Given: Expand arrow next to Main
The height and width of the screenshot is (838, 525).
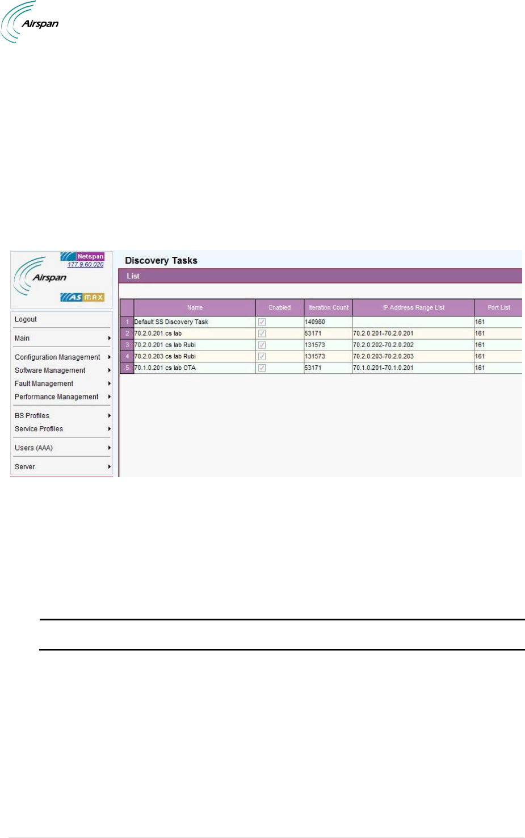Looking at the screenshot, I should (x=109, y=338).
